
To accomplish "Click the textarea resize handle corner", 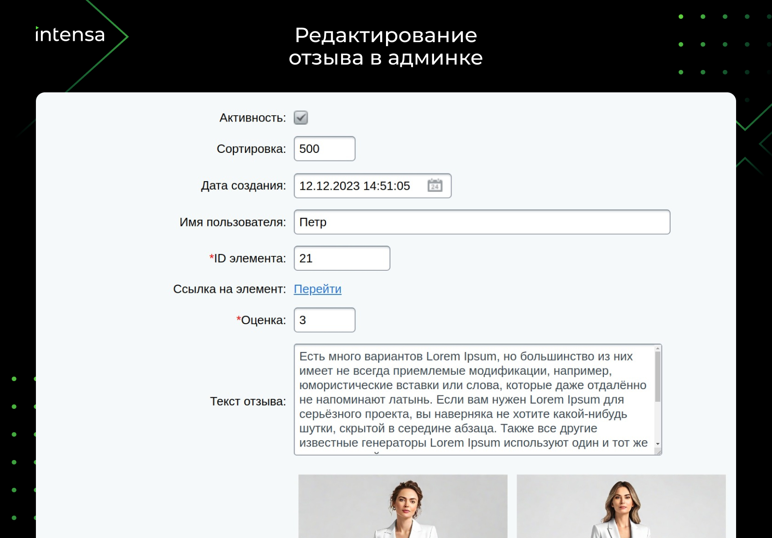I will pyautogui.click(x=658, y=452).
